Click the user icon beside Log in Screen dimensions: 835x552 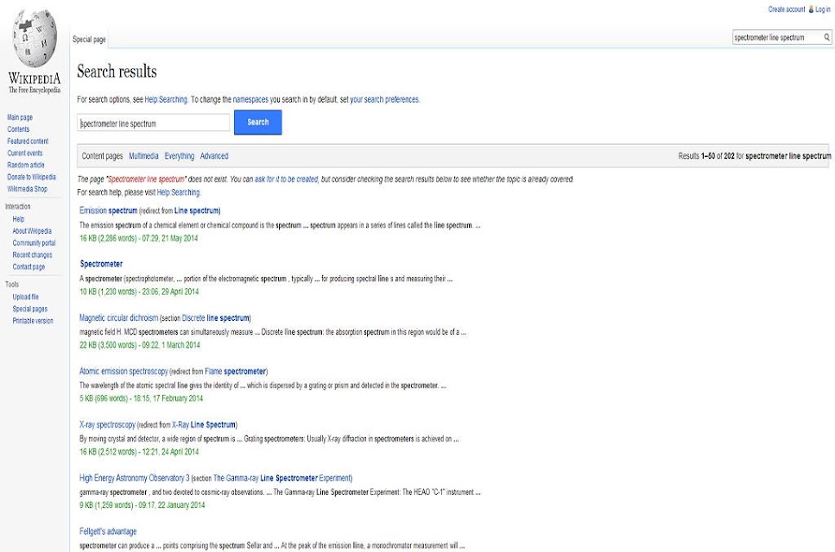click(811, 9)
